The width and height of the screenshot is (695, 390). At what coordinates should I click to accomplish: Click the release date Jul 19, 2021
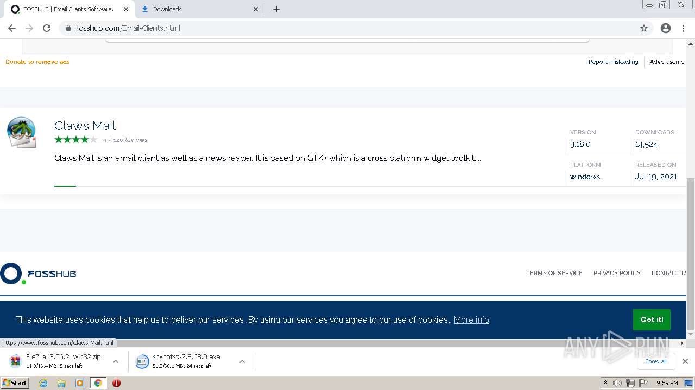[x=656, y=177]
